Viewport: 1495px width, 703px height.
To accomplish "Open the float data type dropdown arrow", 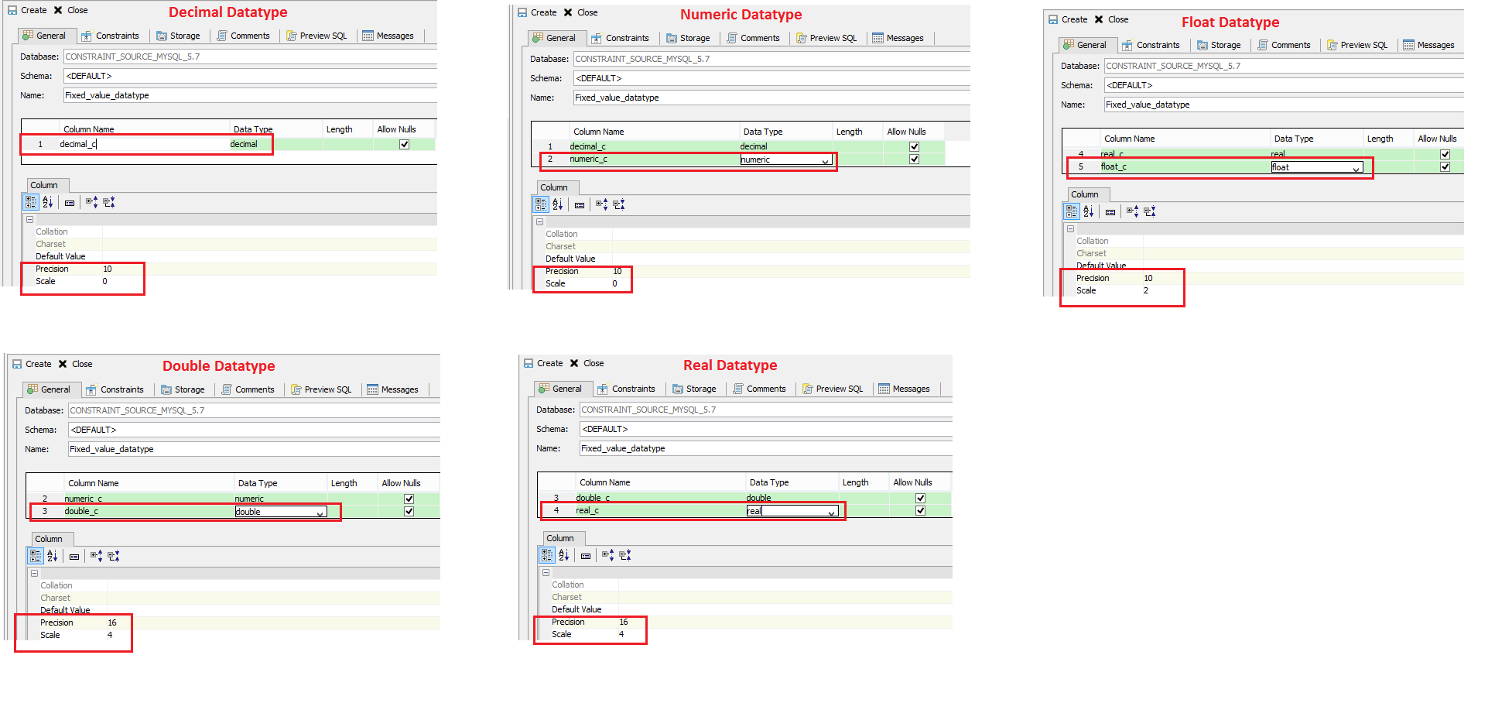I will pyautogui.click(x=1356, y=167).
